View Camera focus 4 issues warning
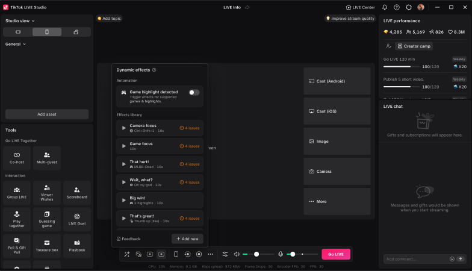 click(190, 128)
